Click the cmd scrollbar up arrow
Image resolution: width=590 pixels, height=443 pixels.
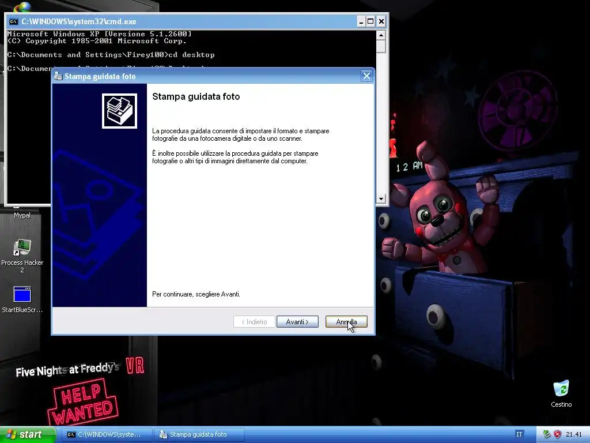point(381,35)
